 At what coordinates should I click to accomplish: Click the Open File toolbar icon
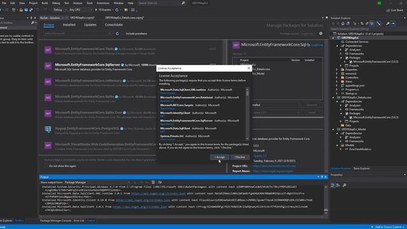pos(21,10)
